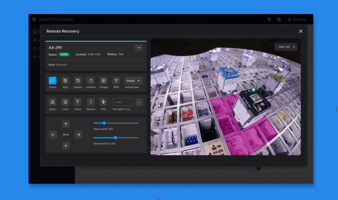This screenshot has height=200, width=338.
Task: Click the Release icon
Action: (x=91, y=102)
